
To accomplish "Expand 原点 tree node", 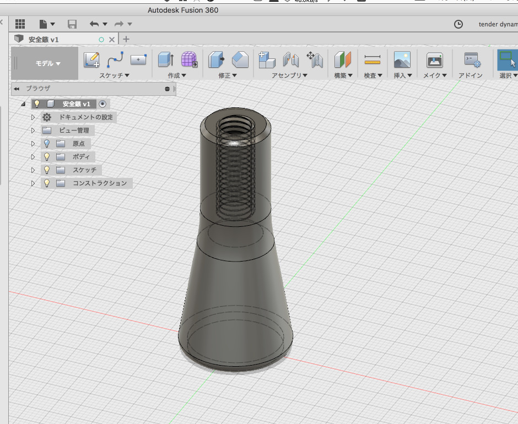I will point(33,144).
